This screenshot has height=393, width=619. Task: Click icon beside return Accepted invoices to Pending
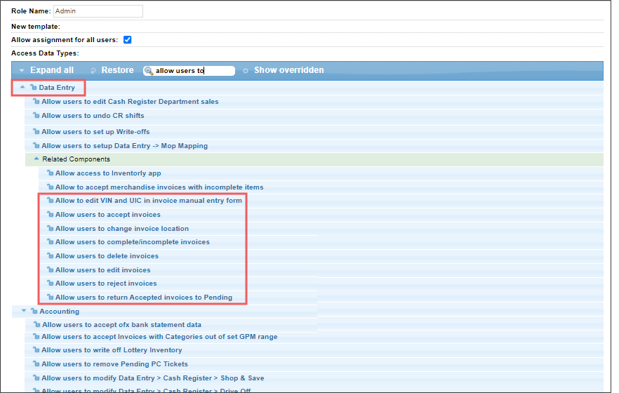click(x=50, y=297)
